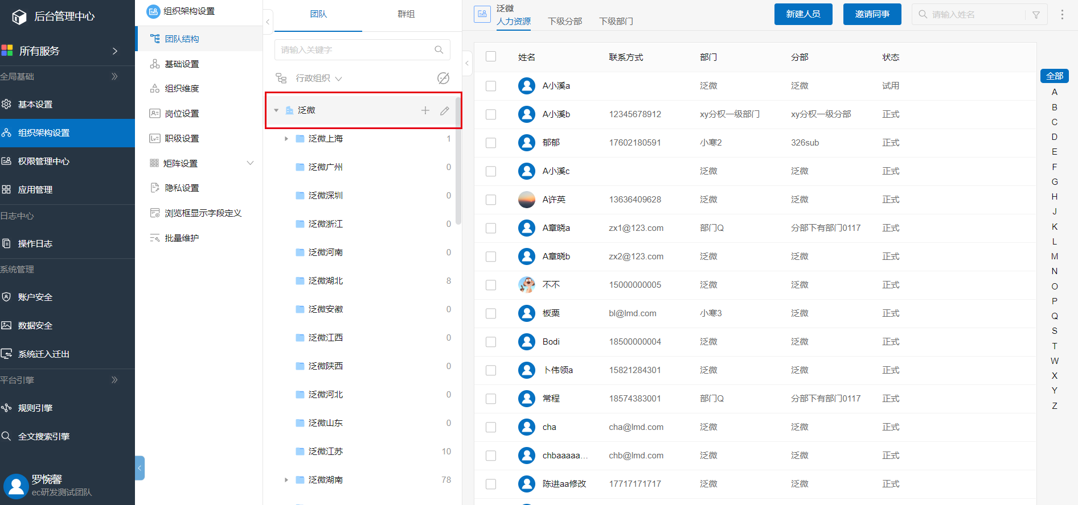This screenshot has width=1078, height=505.
Task: Click the 隐私设置 icon
Action: pyautogui.click(x=155, y=188)
